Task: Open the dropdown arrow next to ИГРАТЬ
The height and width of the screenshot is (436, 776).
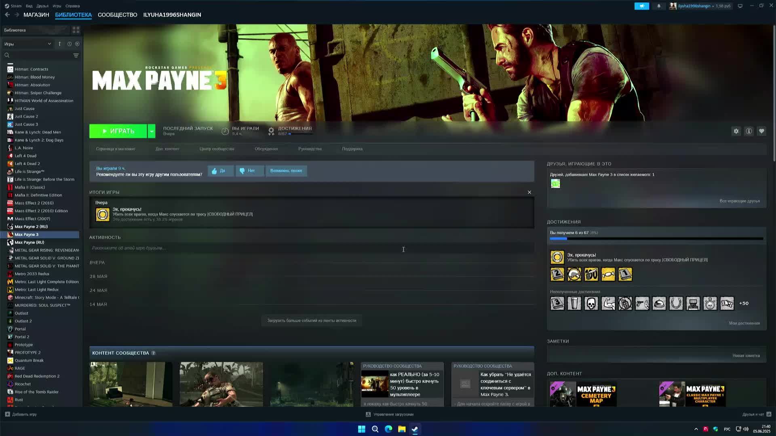Action: coord(152,131)
